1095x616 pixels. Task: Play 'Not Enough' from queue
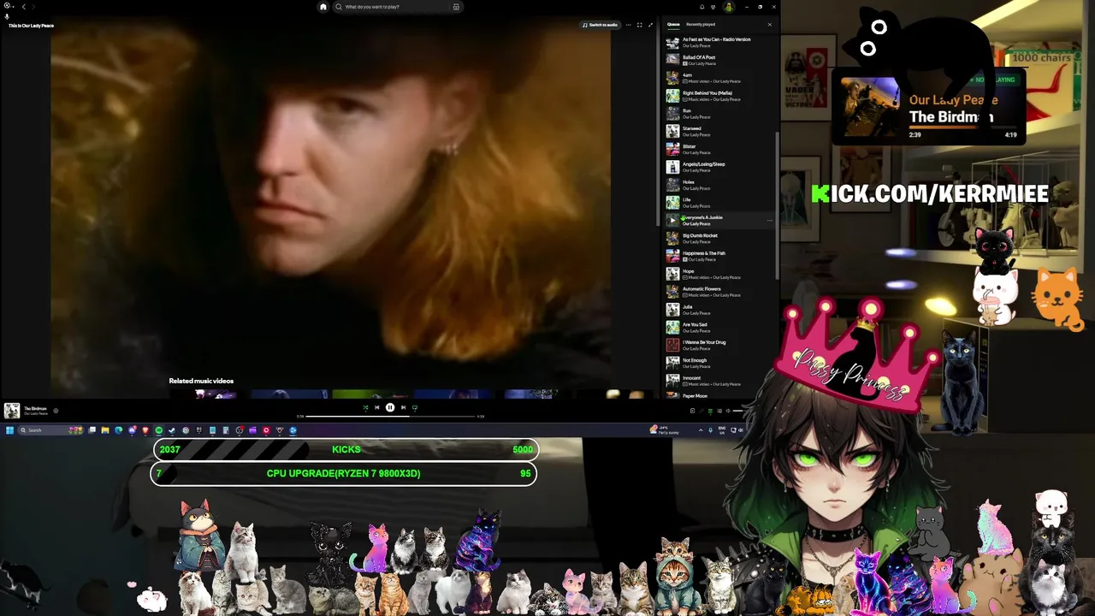coord(719,363)
